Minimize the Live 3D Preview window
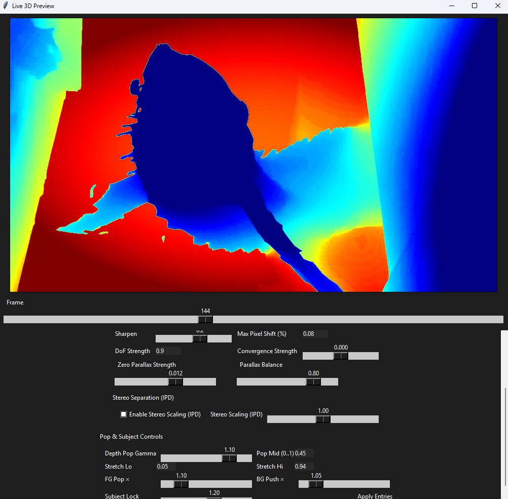 click(451, 6)
